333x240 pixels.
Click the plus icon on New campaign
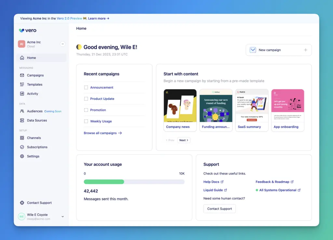click(305, 50)
